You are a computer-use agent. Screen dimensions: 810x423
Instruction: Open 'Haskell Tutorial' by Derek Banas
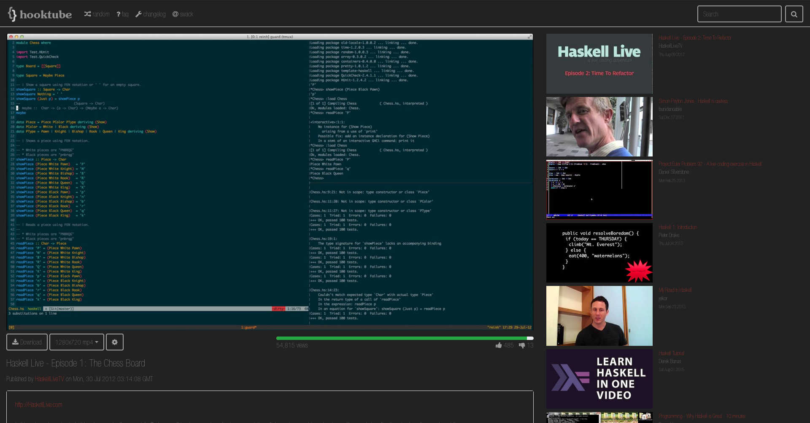(672, 353)
